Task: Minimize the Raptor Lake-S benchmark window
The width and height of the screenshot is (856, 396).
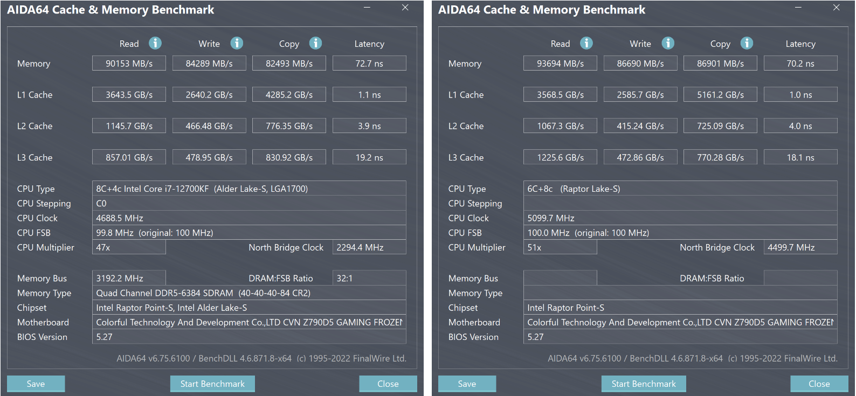Action: click(798, 8)
